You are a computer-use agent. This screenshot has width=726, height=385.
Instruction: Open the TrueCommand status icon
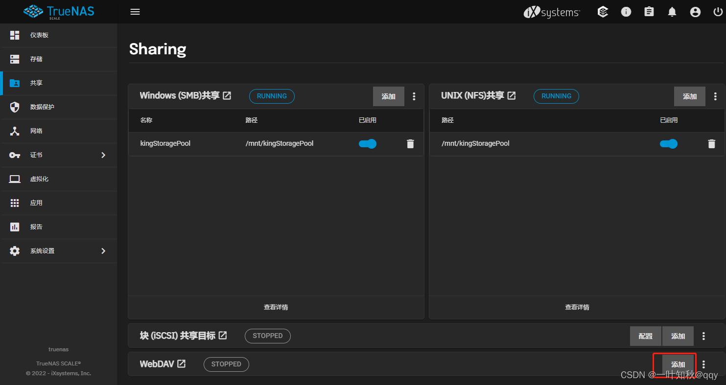point(603,12)
